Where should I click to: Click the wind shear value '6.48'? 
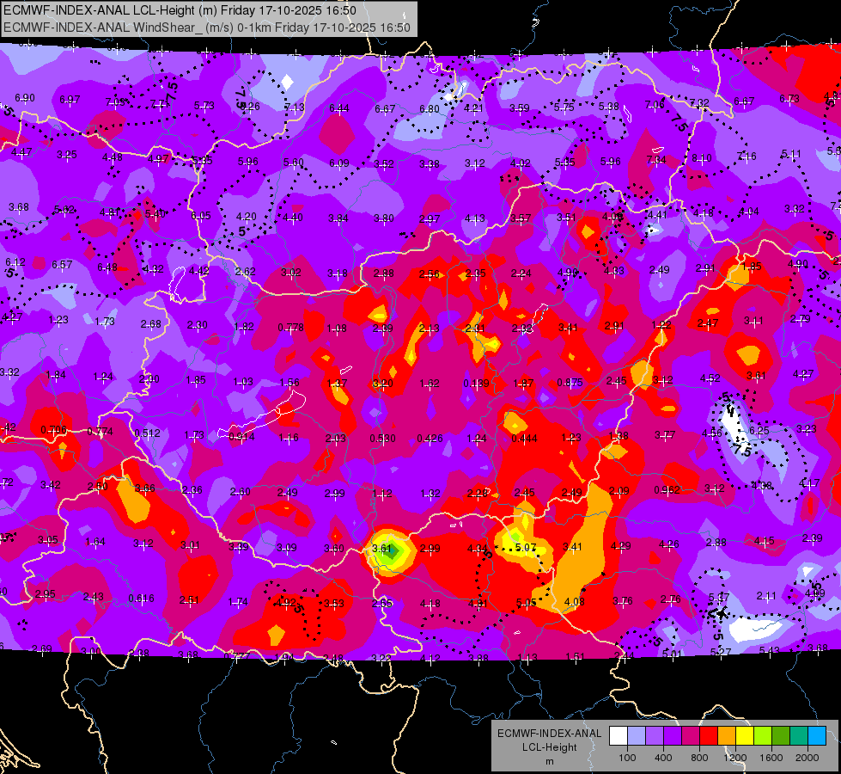point(107,267)
